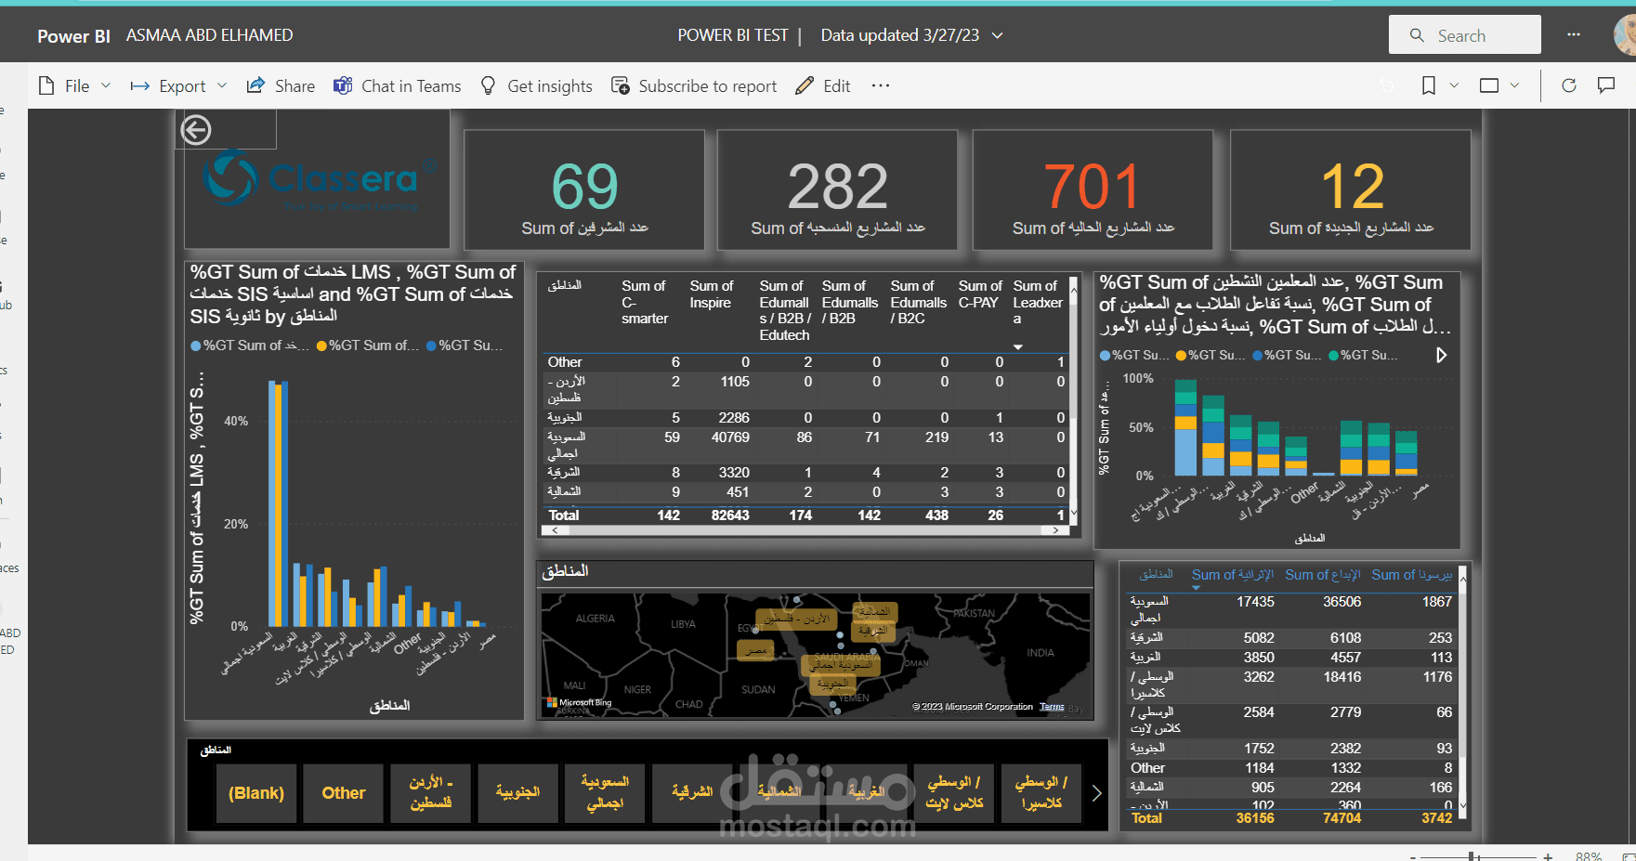Click the green legend dot in right chart

point(1334,355)
